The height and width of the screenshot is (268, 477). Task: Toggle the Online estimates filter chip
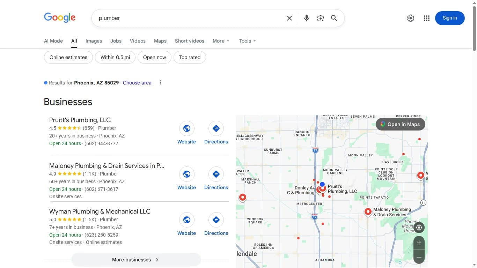pyautogui.click(x=68, y=57)
